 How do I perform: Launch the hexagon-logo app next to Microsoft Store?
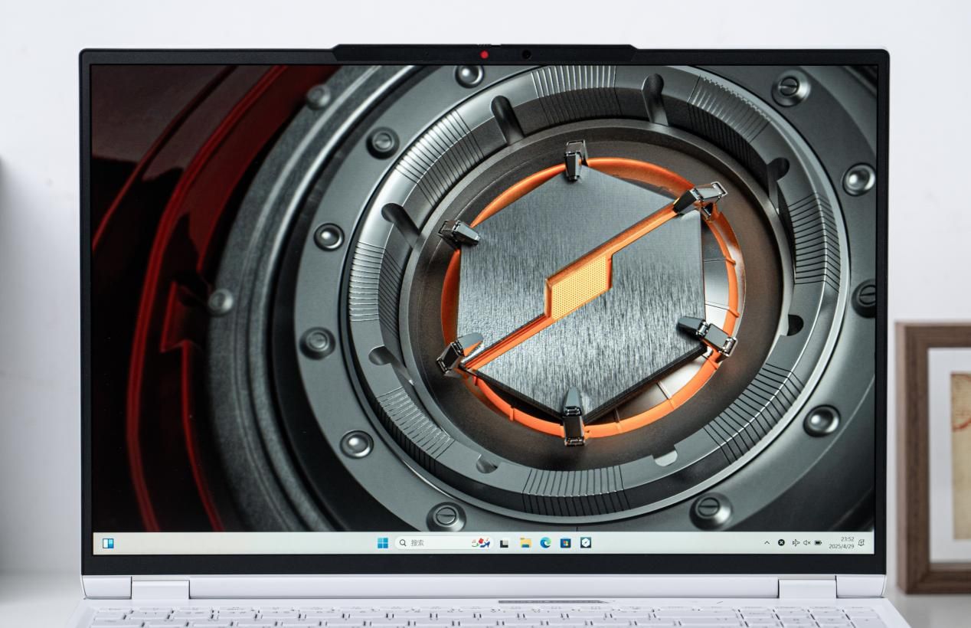[585, 543]
